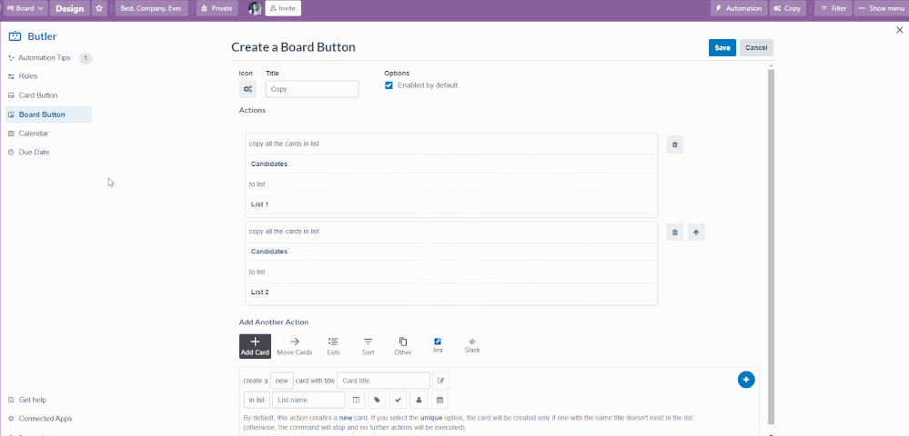The width and height of the screenshot is (909, 436).
Task: Select the Jira action type
Action: pos(438,346)
